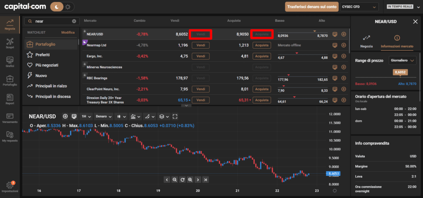Open the Negozia trading section in sidebar
This screenshot has height=198, width=423.
point(10,25)
